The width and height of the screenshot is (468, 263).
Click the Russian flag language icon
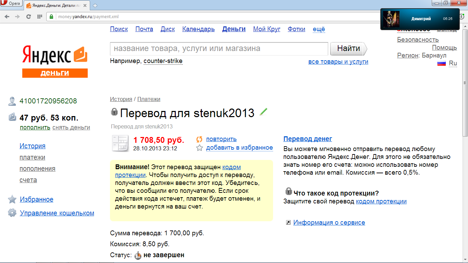coord(442,63)
